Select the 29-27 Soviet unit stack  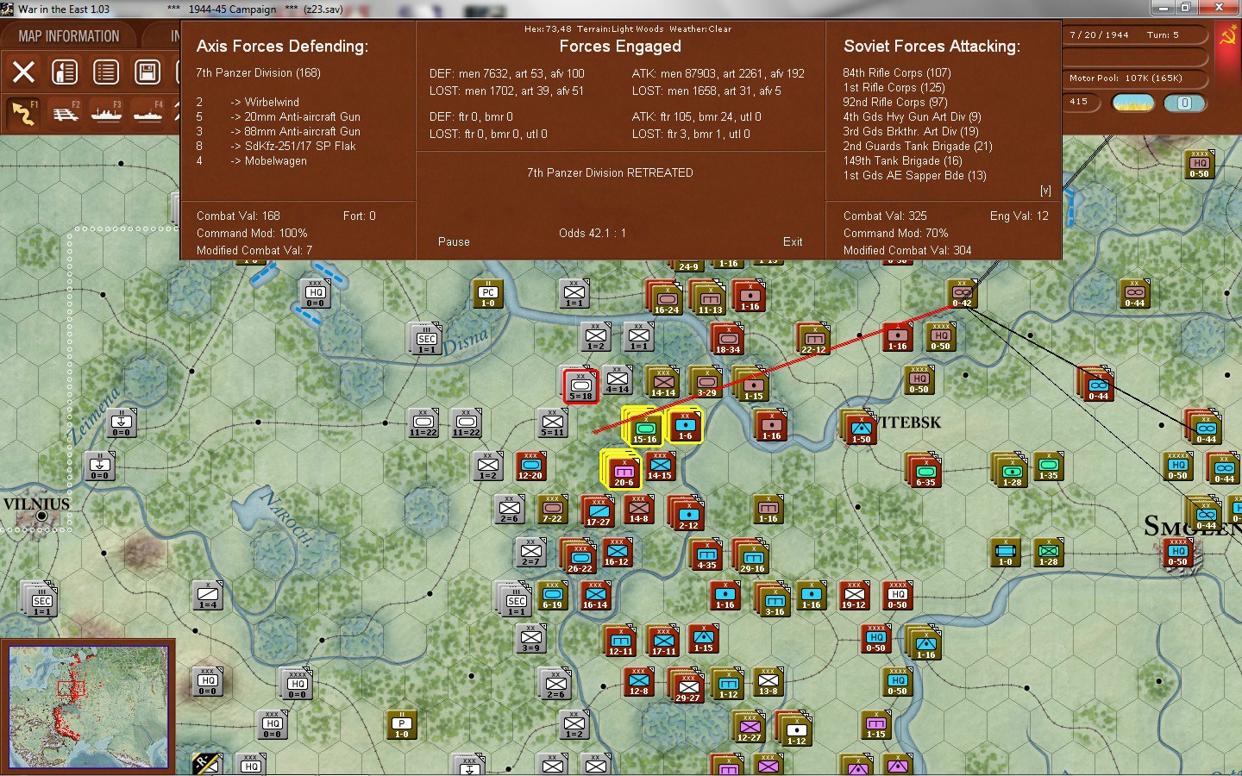[688, 687]
